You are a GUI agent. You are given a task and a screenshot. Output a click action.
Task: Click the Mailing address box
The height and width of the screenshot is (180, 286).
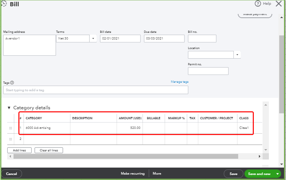pos(30,45)
